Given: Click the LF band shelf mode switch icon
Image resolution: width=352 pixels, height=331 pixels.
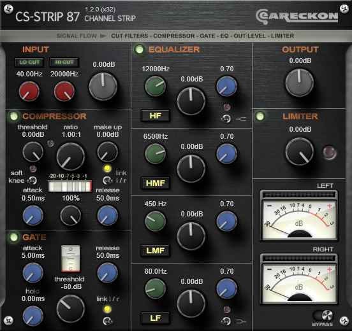Looking at the screenshot, I should [x=226, y=321].
